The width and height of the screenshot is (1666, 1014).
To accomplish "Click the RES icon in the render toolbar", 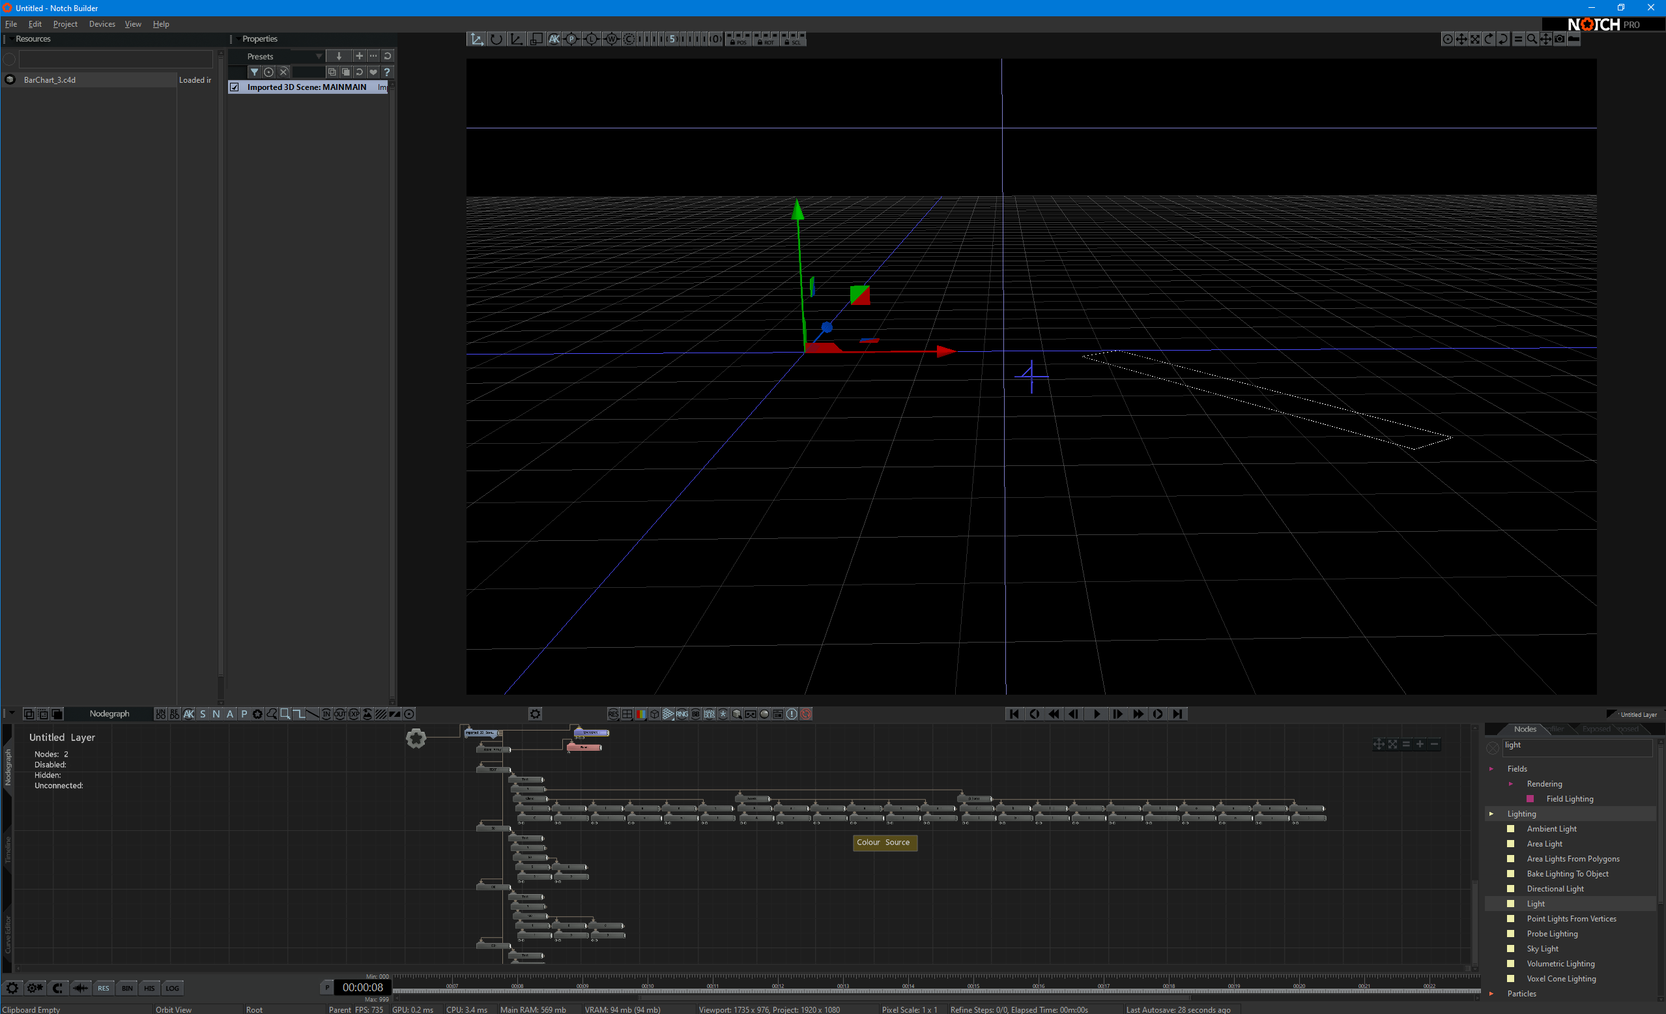I will tap(613, 714).
